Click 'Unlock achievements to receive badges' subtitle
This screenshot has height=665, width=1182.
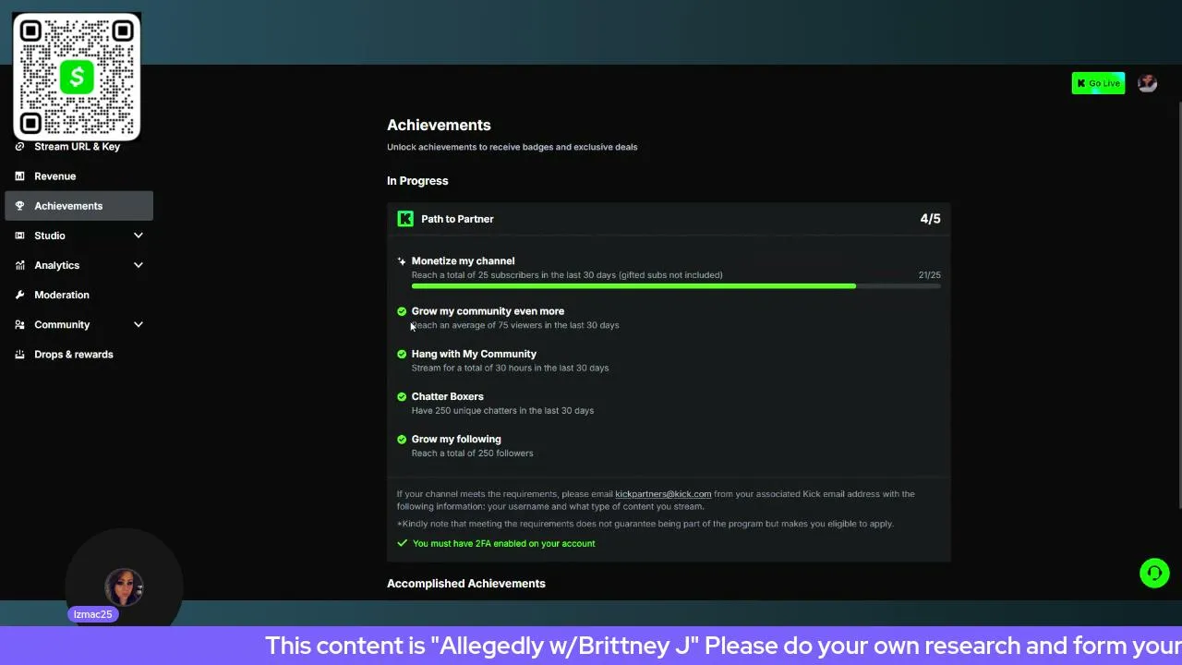(512, 147)
